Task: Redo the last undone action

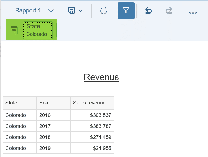Action: [x=169, y=10]
